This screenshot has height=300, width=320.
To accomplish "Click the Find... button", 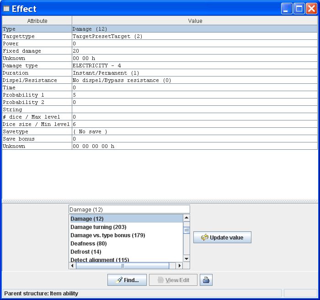I will point(127,280).
